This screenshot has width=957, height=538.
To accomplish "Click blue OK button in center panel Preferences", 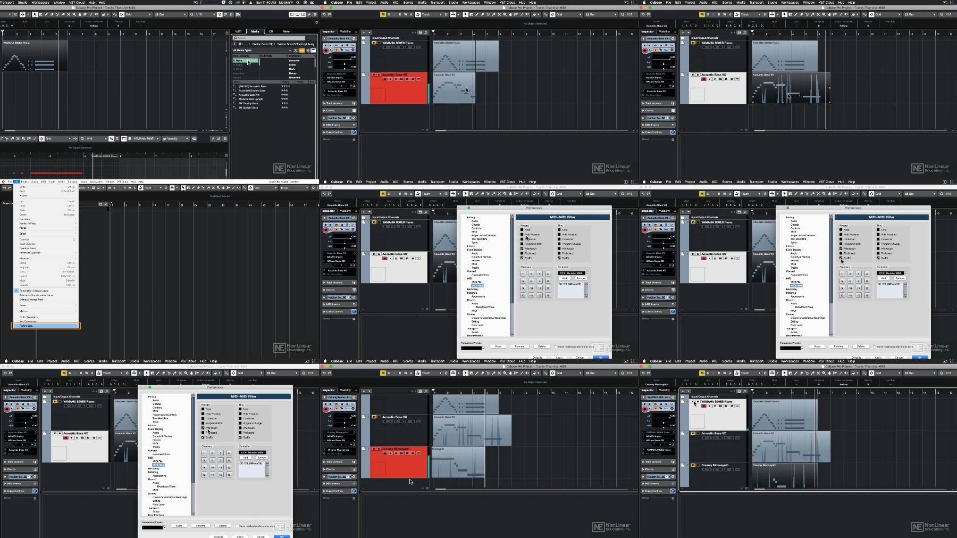I will tap(601, 358).
